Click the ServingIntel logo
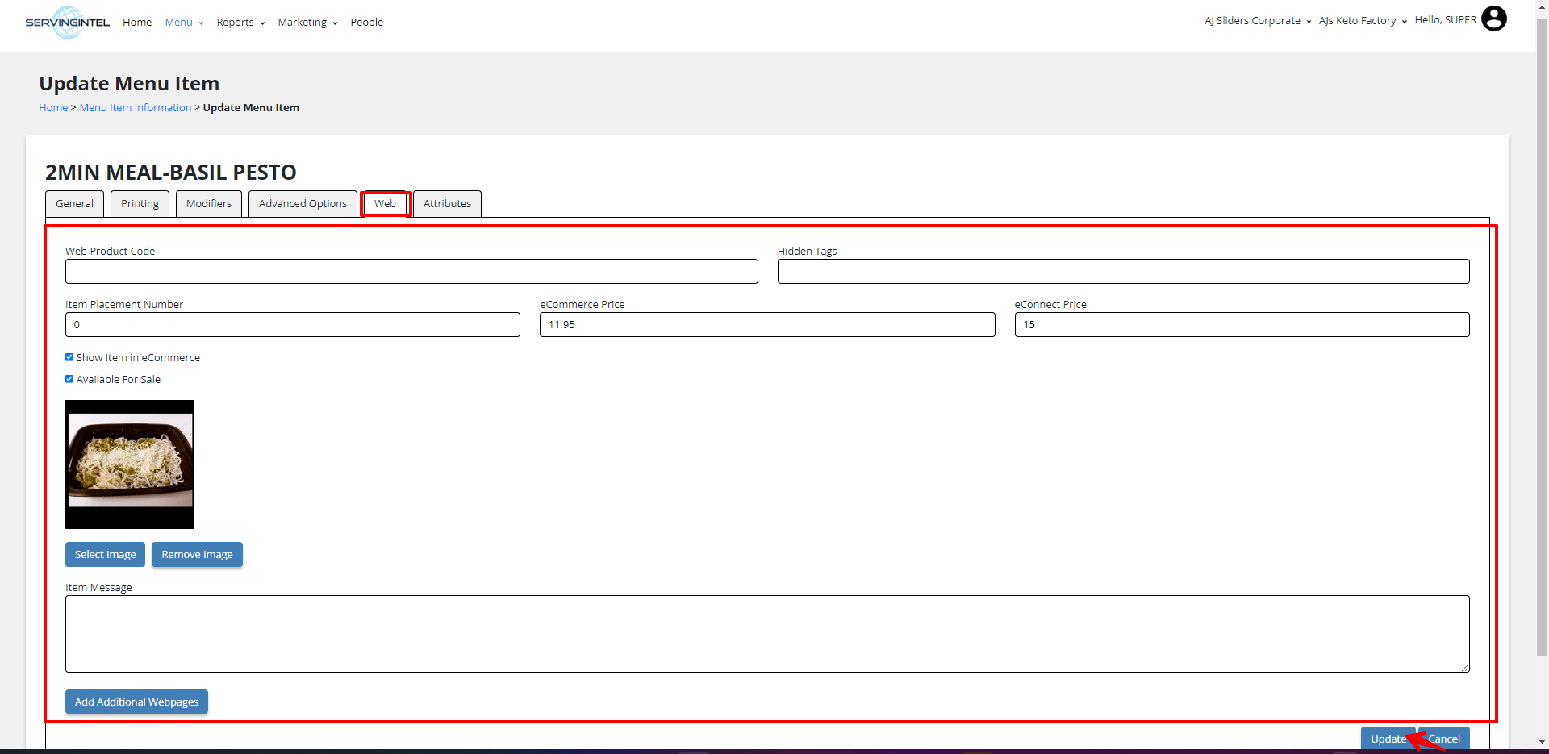Image resolution: width=1549 pixels, height=754 pixels. (x=67, y=22)
